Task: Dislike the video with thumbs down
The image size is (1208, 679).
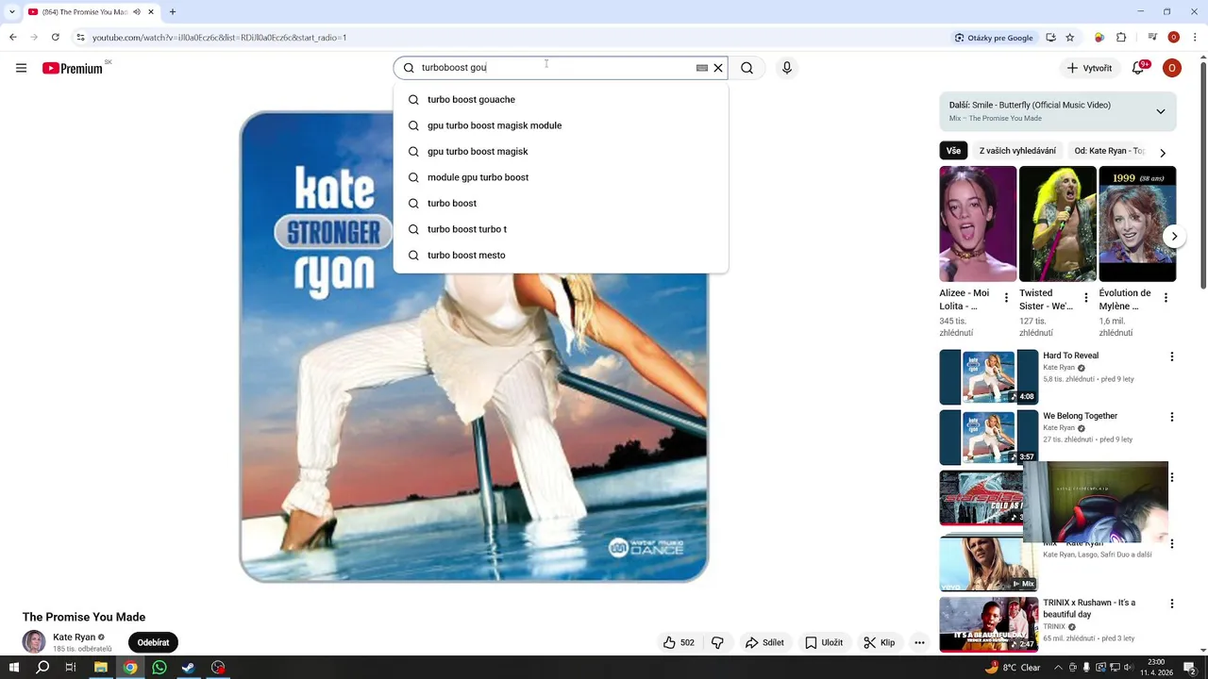Action: click(x=717, y=642)
